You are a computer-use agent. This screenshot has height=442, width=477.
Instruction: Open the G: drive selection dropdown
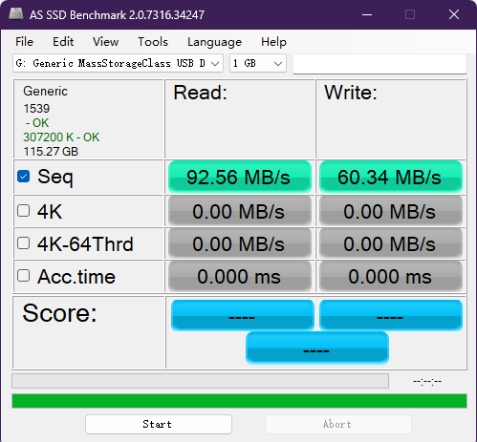pos(118,63)
